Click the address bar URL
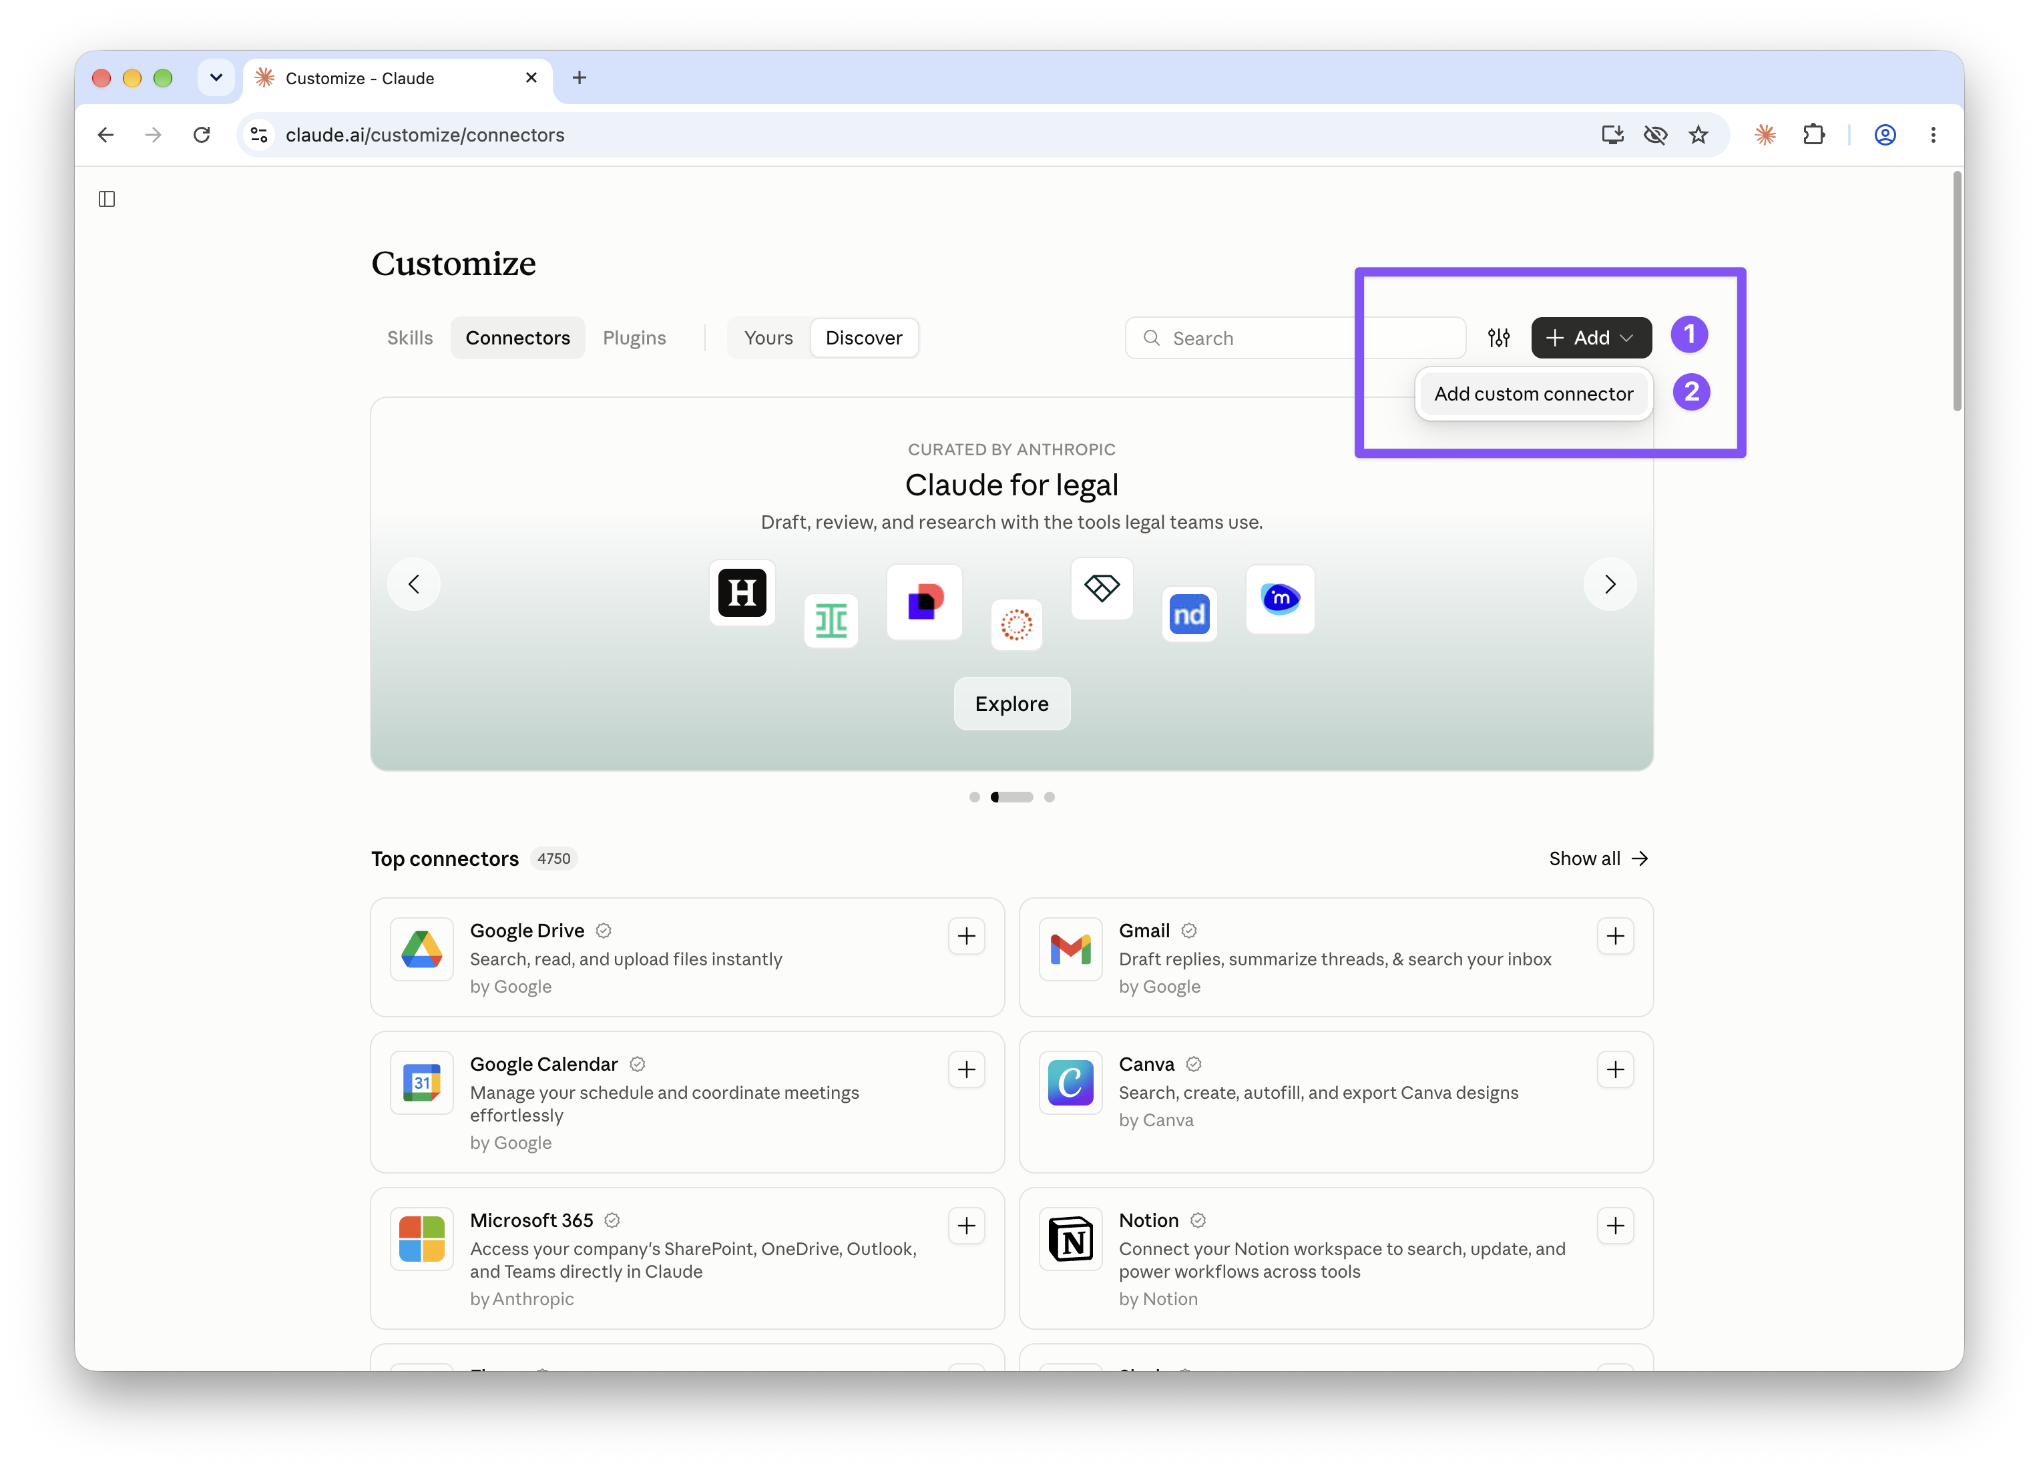Viewport: 2039px width, 1470px height. (425, 135)
